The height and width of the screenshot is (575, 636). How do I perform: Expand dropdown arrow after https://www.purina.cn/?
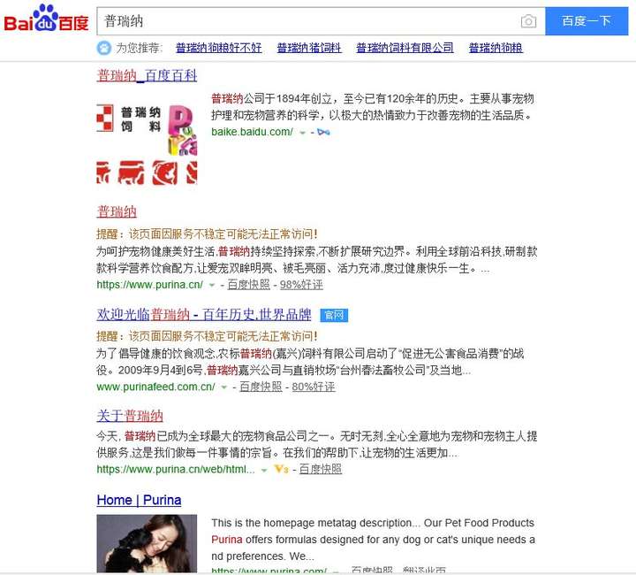coord(212,285)
